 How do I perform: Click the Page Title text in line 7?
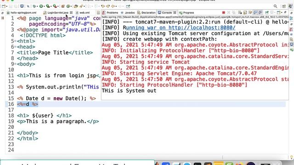[53, 53]
